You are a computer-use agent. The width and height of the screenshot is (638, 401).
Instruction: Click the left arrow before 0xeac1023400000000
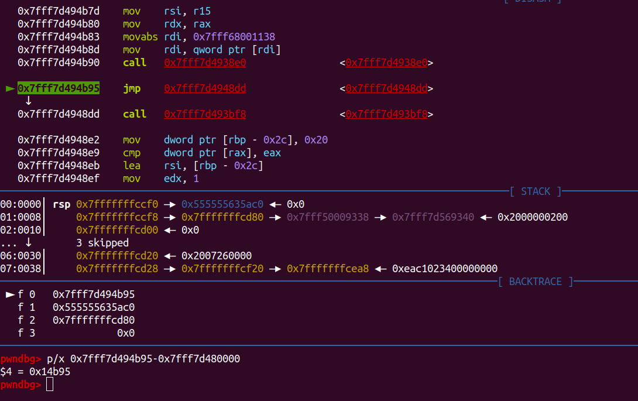[380, 269]
